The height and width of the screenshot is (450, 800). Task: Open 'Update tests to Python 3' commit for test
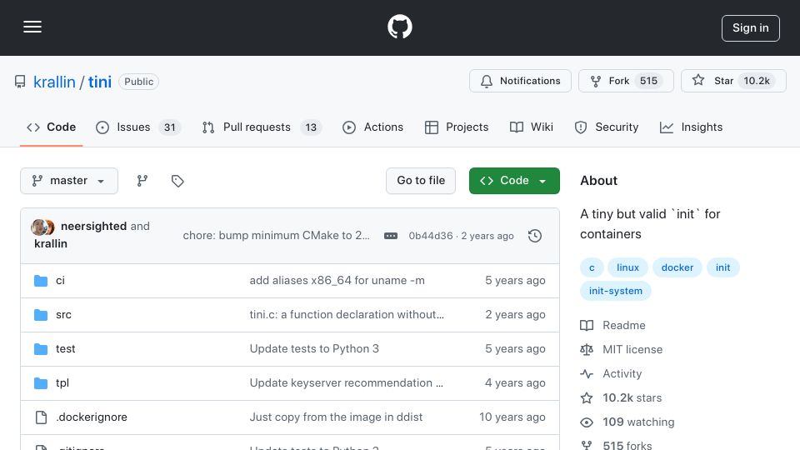pyautogui.click(x=314, y=349)
